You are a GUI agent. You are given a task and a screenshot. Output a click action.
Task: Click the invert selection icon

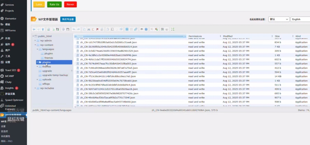135,29
